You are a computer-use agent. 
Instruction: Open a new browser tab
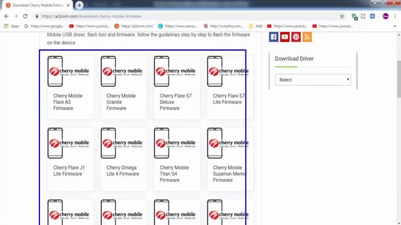pos(79,5)
